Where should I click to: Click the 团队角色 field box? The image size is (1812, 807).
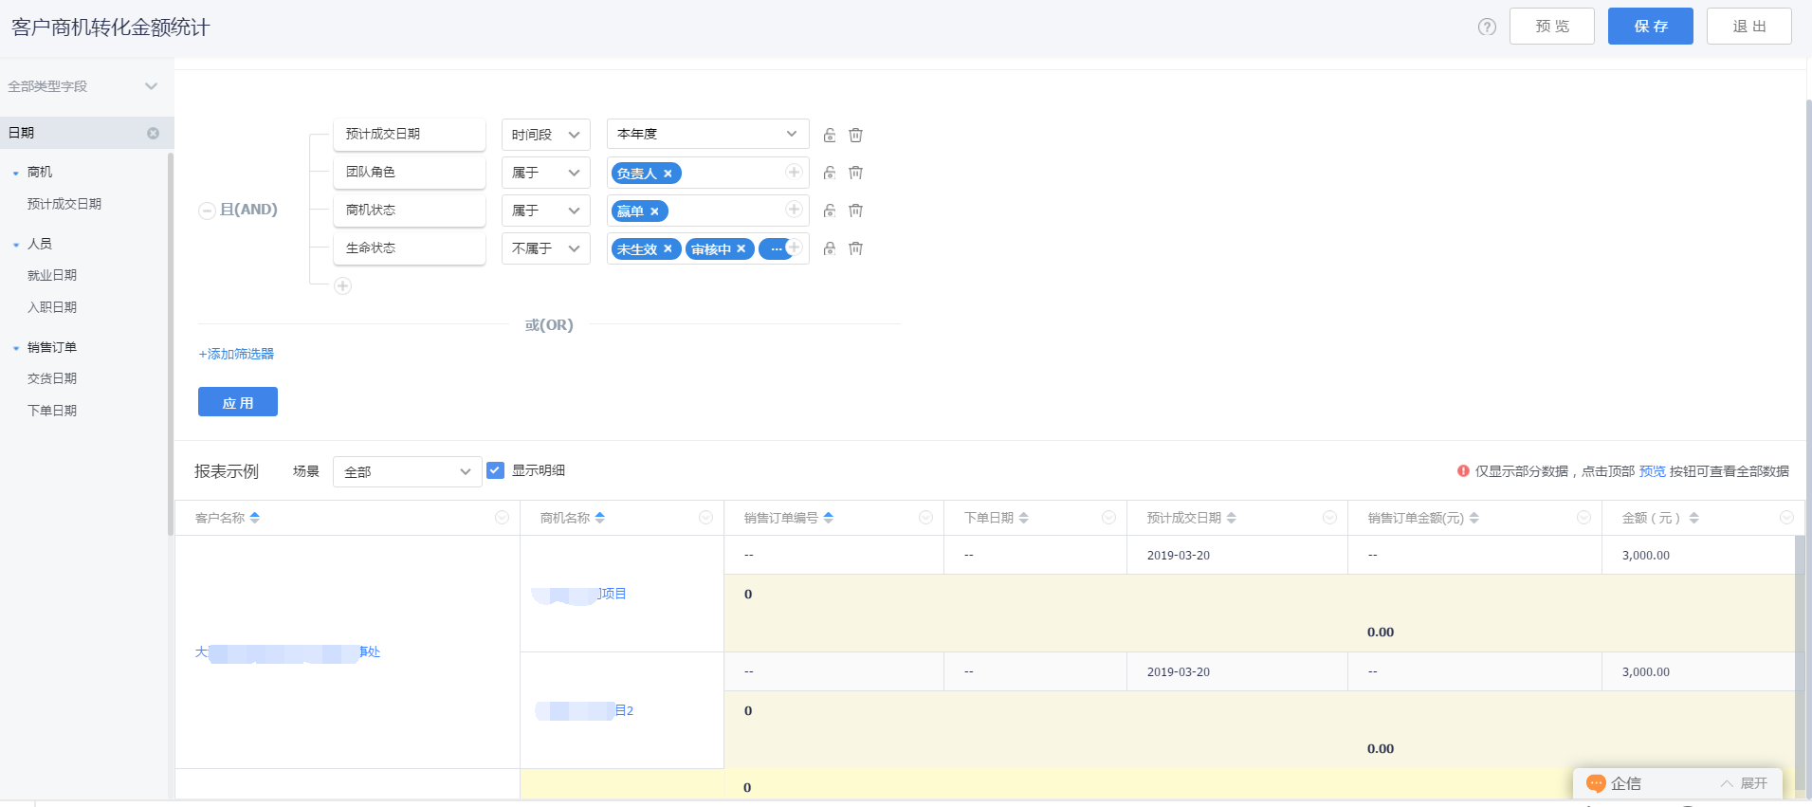point(410,173)
